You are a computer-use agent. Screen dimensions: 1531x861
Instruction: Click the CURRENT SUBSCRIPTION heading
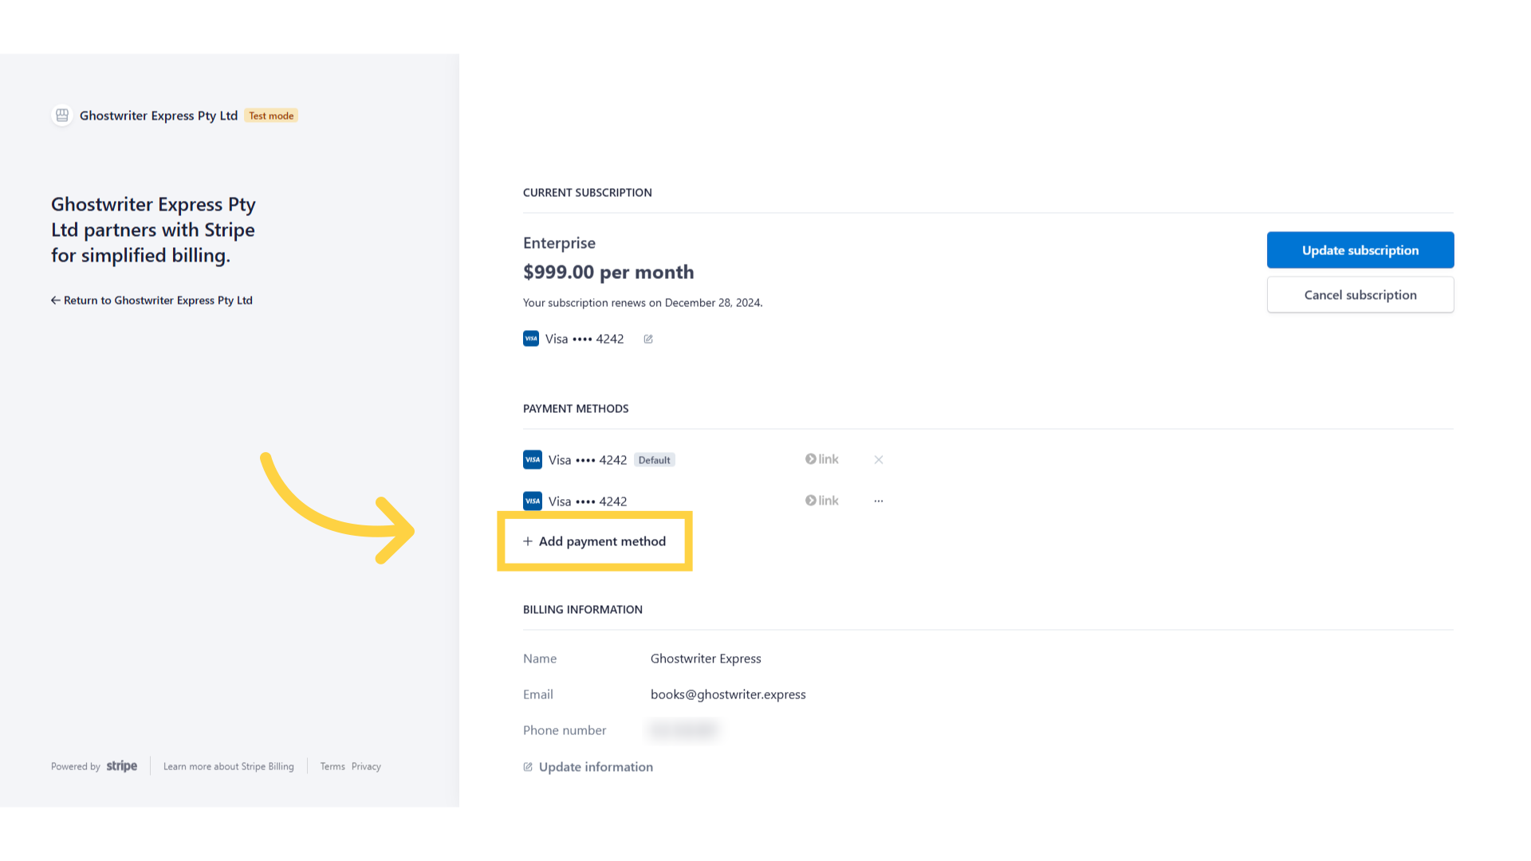[x=588, y=193]
